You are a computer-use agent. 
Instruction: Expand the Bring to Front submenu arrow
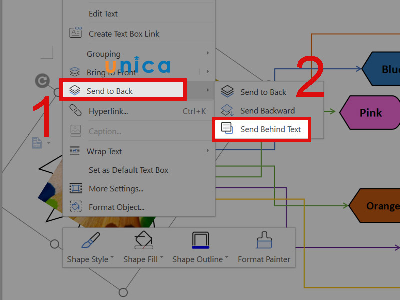click(x=208, y=71)
